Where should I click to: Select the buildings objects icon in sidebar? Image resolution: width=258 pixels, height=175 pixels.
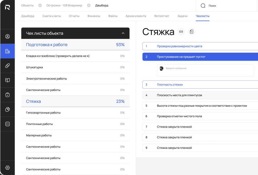8,51
